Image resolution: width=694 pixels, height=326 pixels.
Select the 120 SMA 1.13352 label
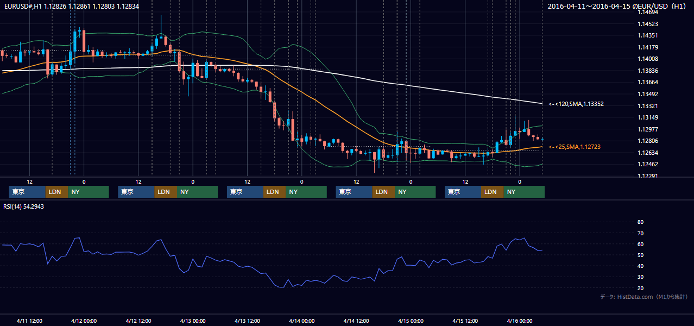point(576,104)
